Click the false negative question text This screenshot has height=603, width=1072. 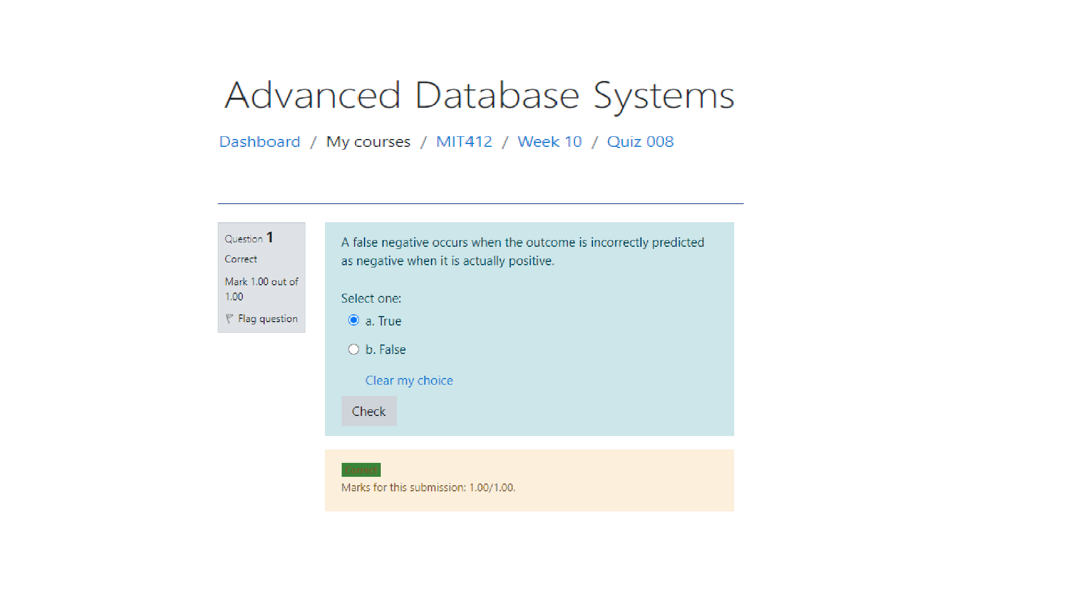pyautogui.click(x=522, y=251)
